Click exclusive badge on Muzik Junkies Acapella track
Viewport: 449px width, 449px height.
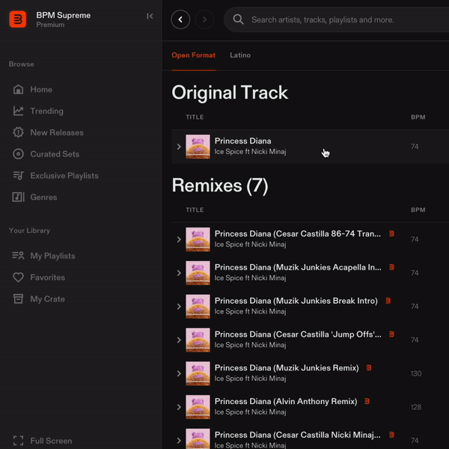click(391, 267)
